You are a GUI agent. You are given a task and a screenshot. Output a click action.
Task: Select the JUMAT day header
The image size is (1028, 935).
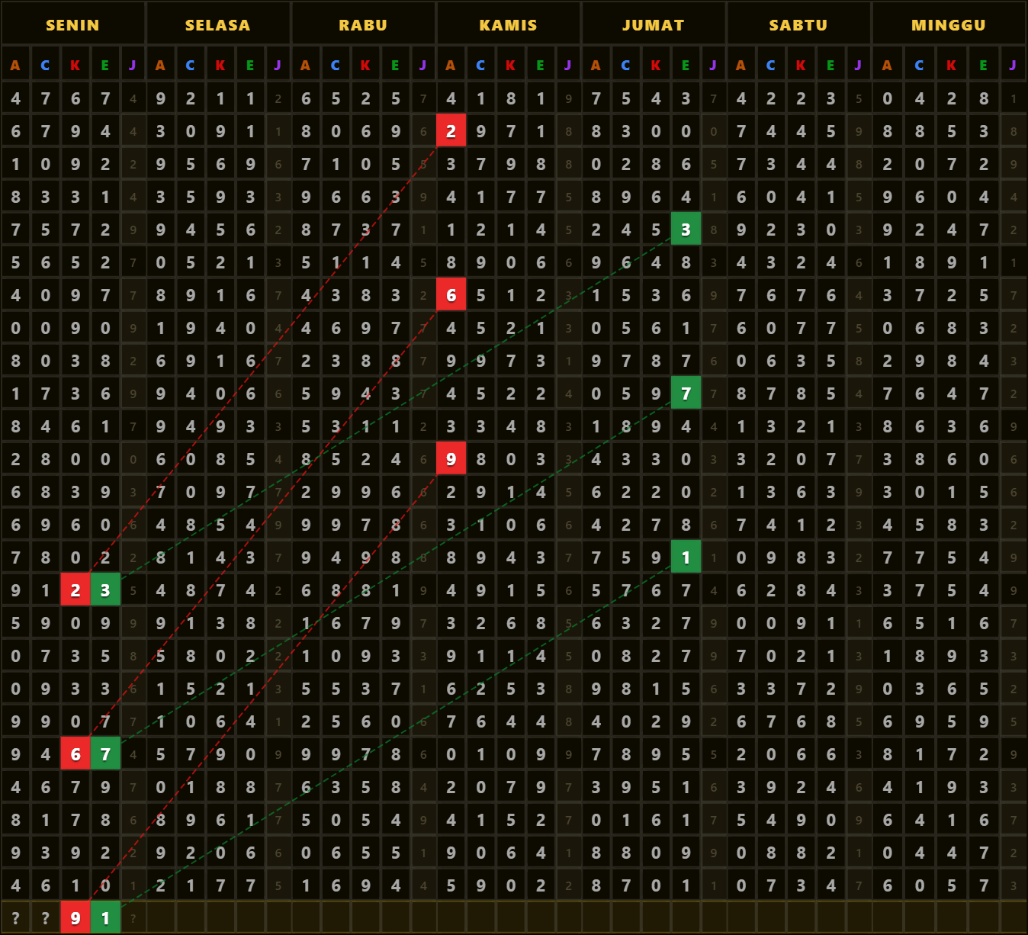click(654, 24)
